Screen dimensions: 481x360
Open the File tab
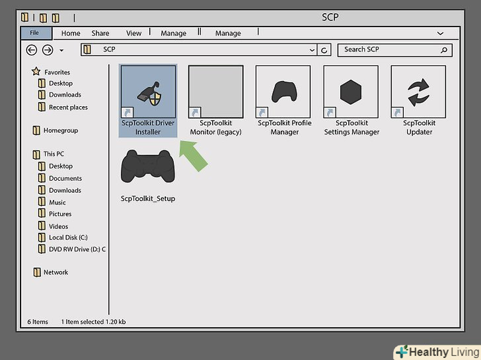(36, 33)
